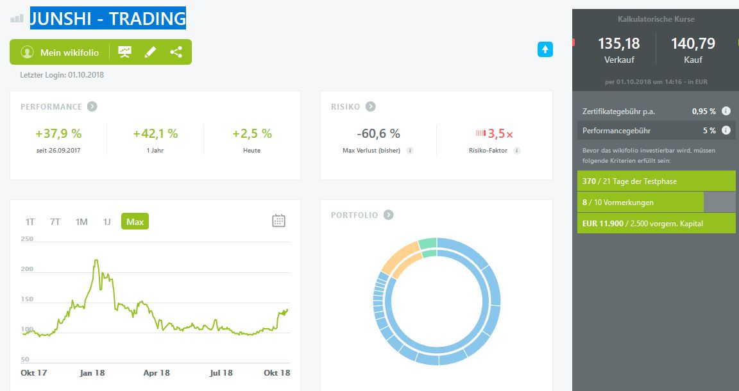Click the share icon in green toolbar

point(176,52)
